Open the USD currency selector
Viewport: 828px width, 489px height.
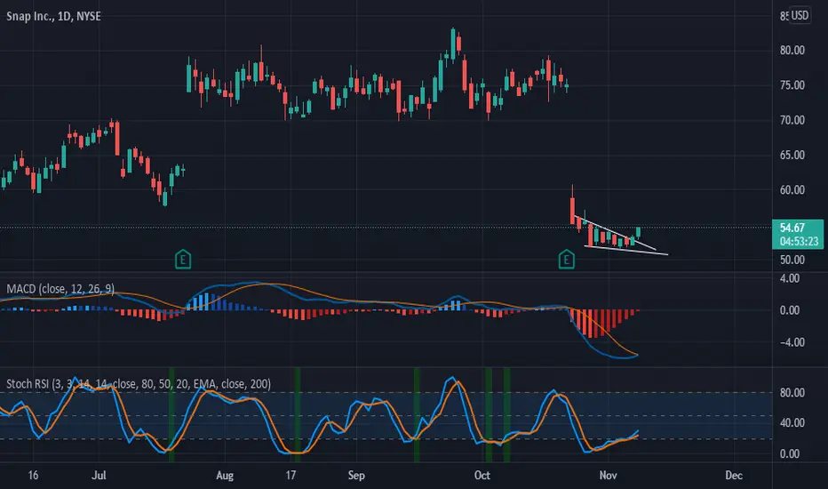tap(800, 15)
